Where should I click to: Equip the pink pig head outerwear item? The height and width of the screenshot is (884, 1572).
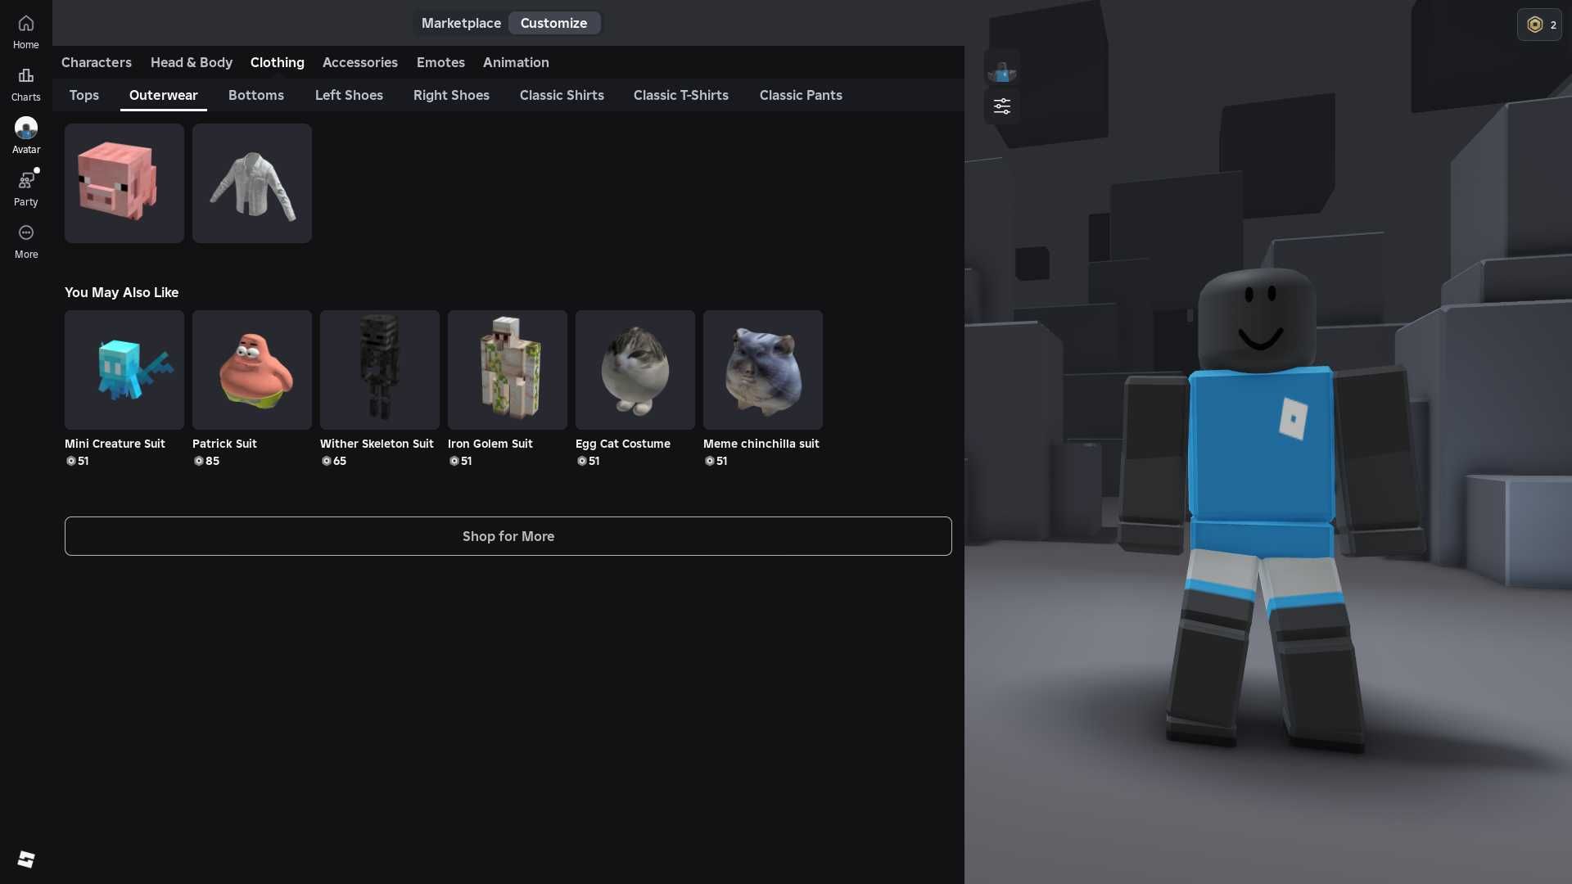(x=124, y=183)
